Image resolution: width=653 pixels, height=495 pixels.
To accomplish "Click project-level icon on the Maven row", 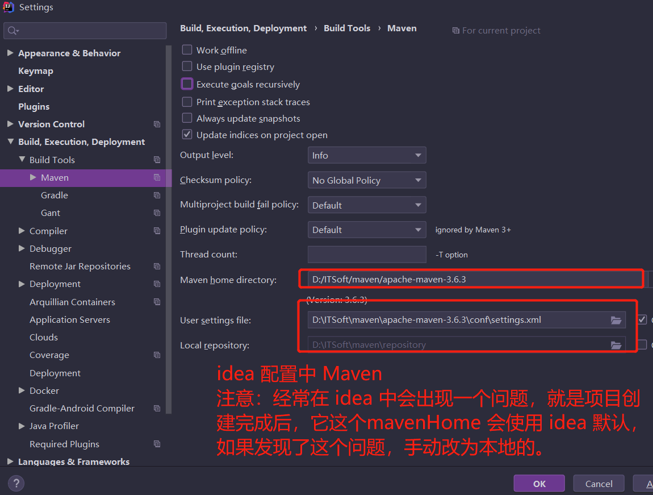I will [x=157, y=177].
